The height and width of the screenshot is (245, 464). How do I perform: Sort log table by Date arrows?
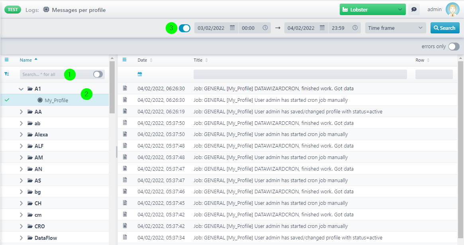(151, 60)
